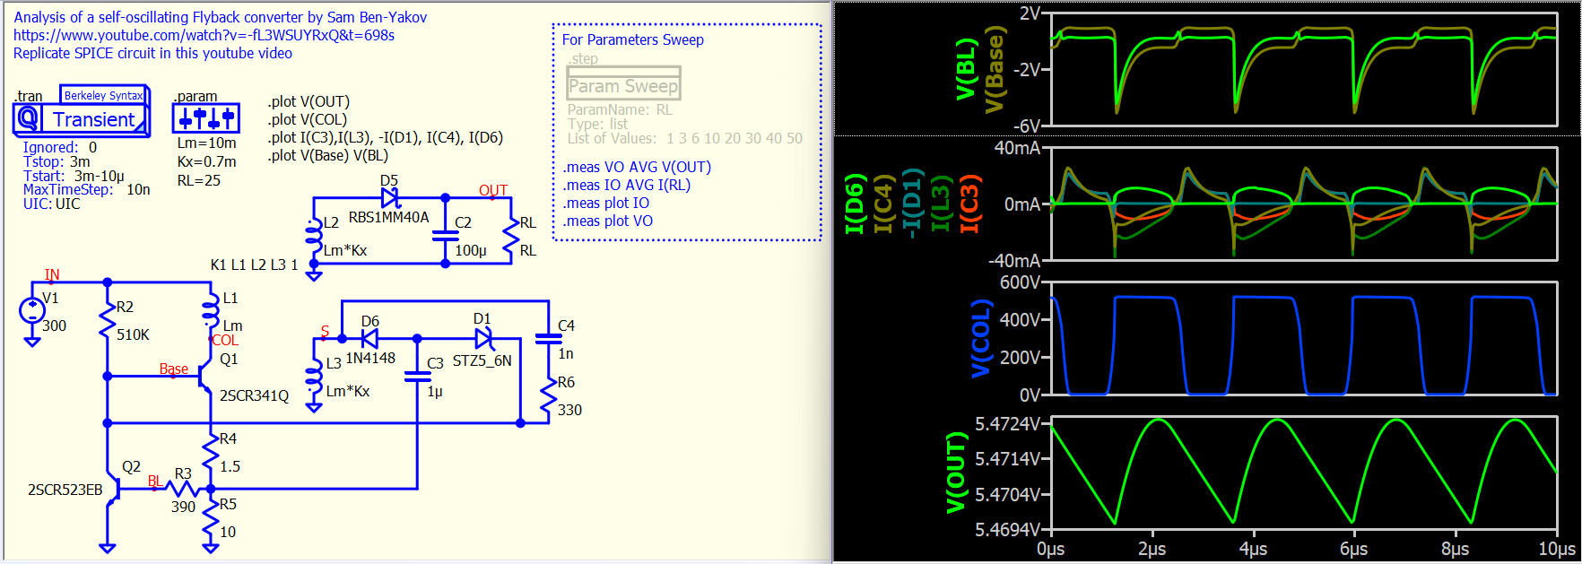Click the Transient simulation block icon
Image resolution: width=1582 pixels, height=564 pixels.
(81, 119)
